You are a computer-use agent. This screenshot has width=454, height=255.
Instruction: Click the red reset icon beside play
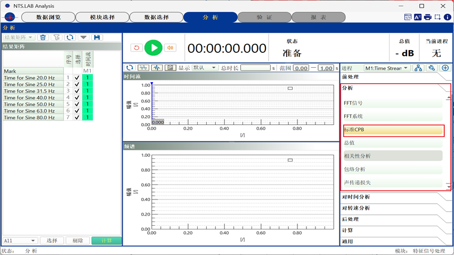pyautogui.click(x=136, y=47)
